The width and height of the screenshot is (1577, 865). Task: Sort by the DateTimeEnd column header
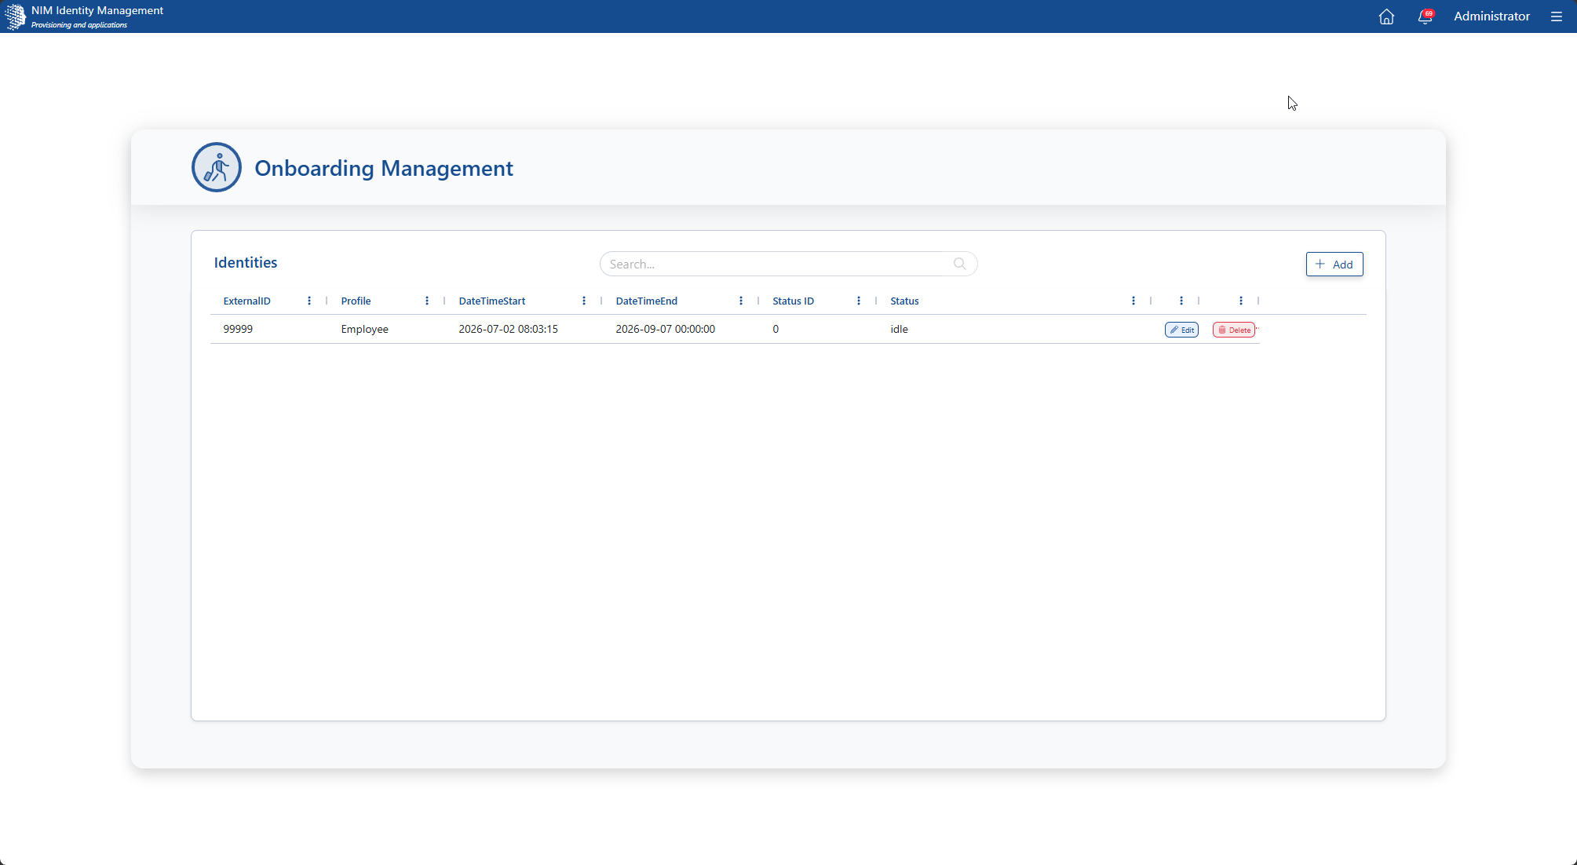click(x=646, y=301)
